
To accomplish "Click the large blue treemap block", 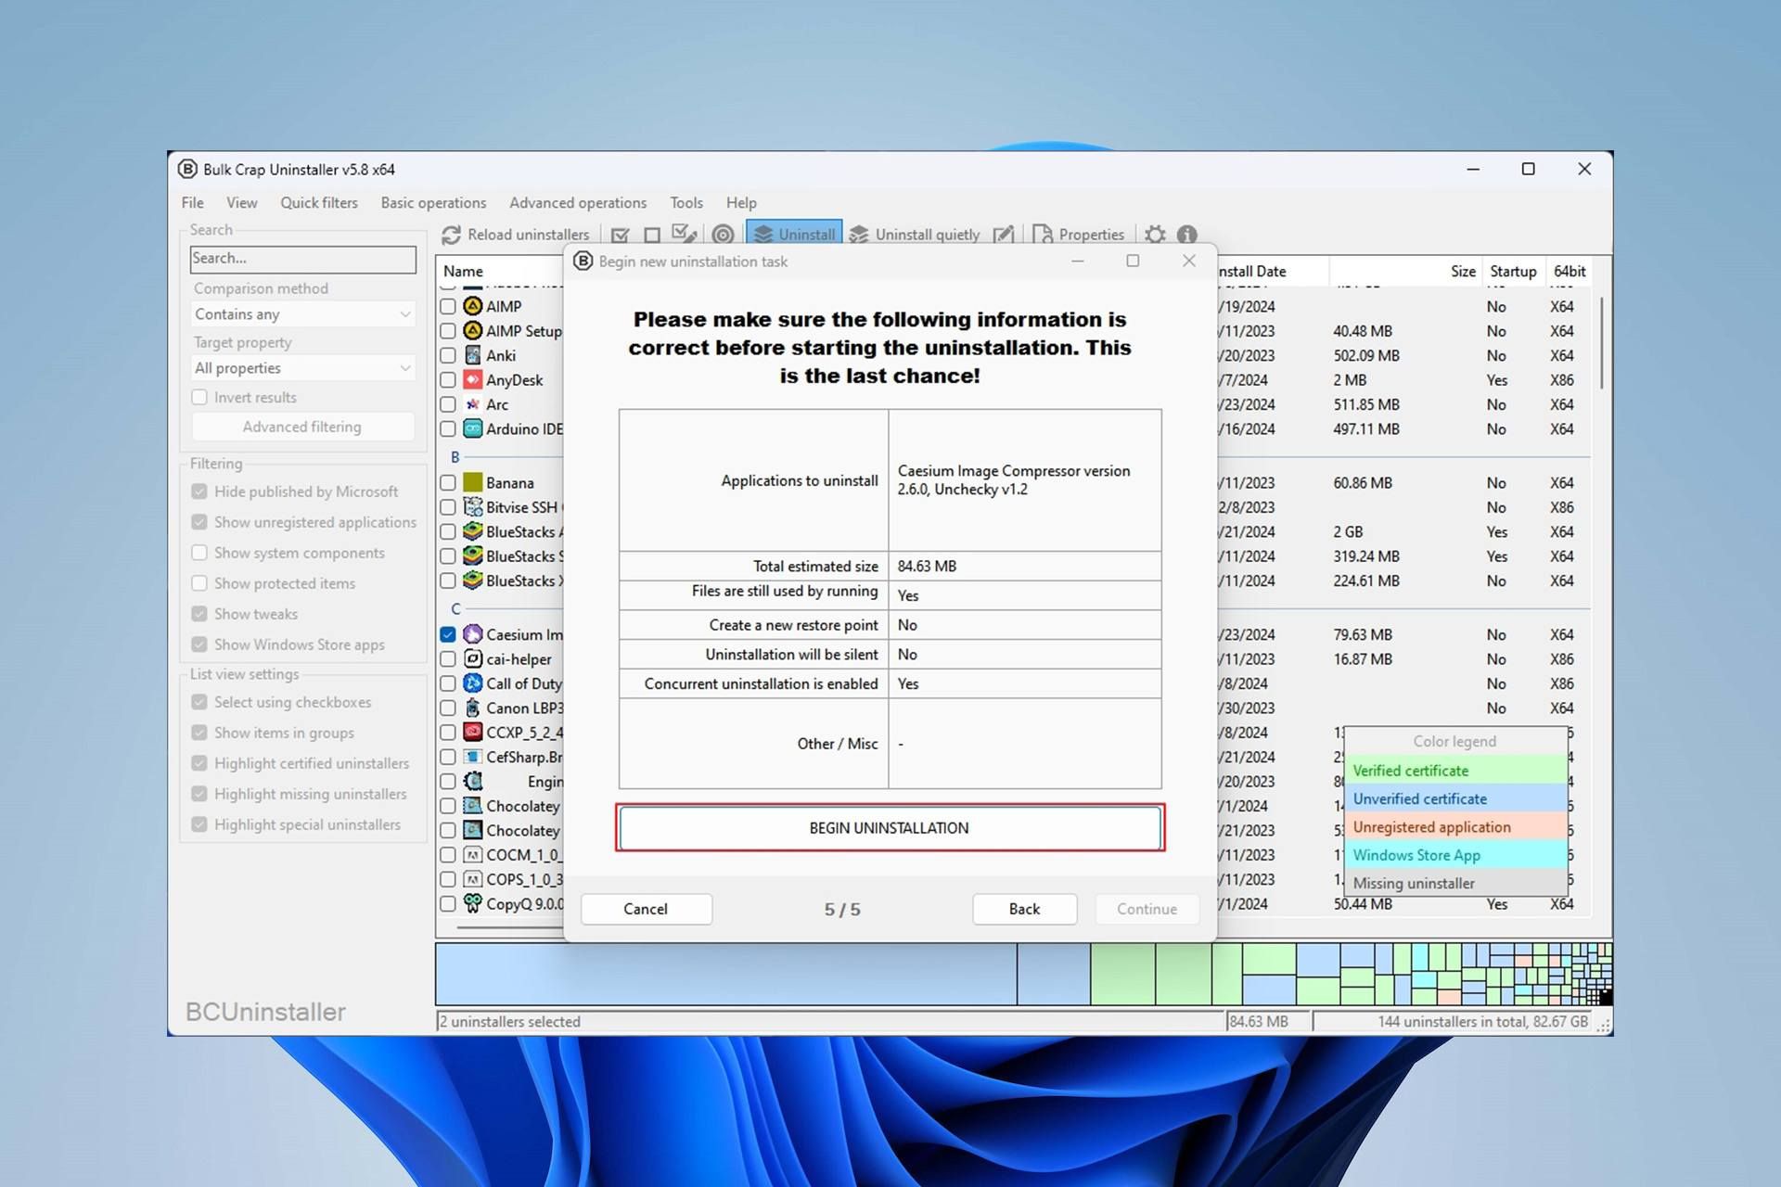I will click(726, 974).
